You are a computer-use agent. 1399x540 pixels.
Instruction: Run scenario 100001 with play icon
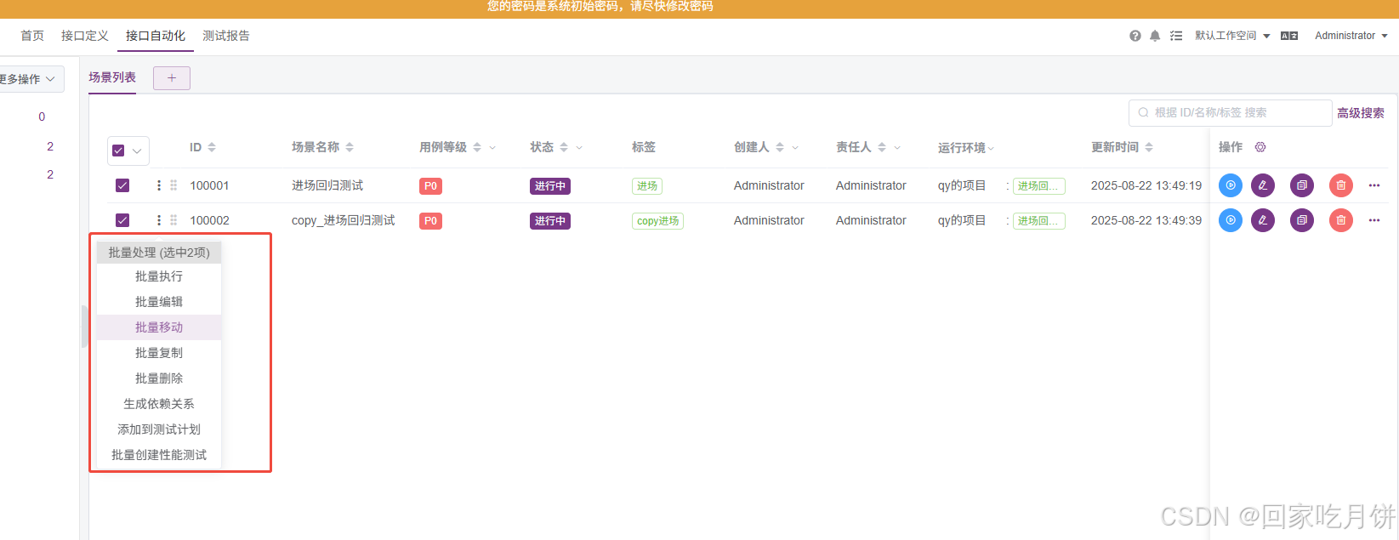coord(1231,185)
